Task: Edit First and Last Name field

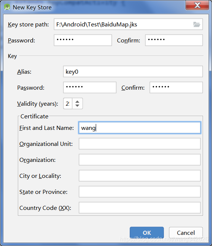Action: (140, 128)
